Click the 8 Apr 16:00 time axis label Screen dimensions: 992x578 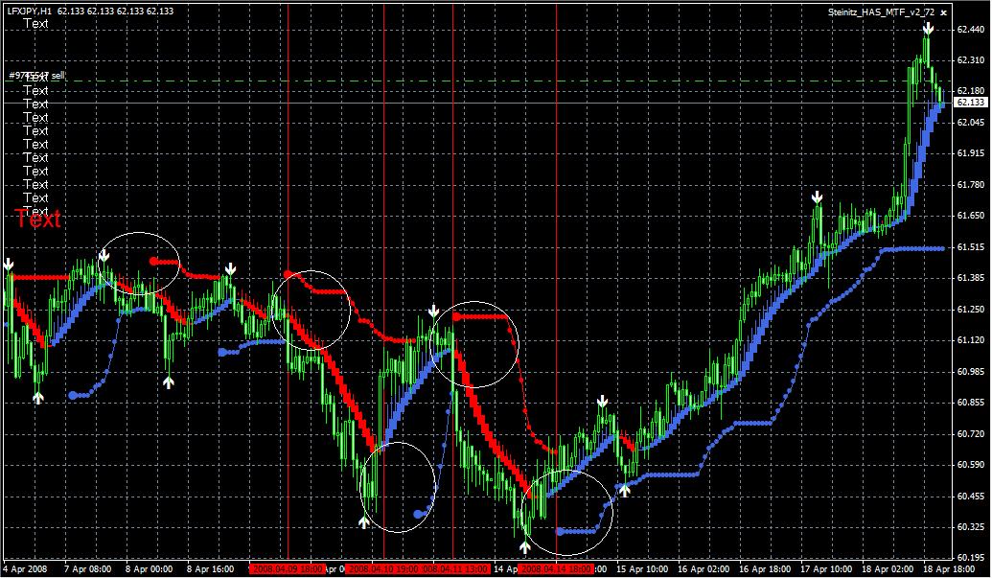coord(211,569)
